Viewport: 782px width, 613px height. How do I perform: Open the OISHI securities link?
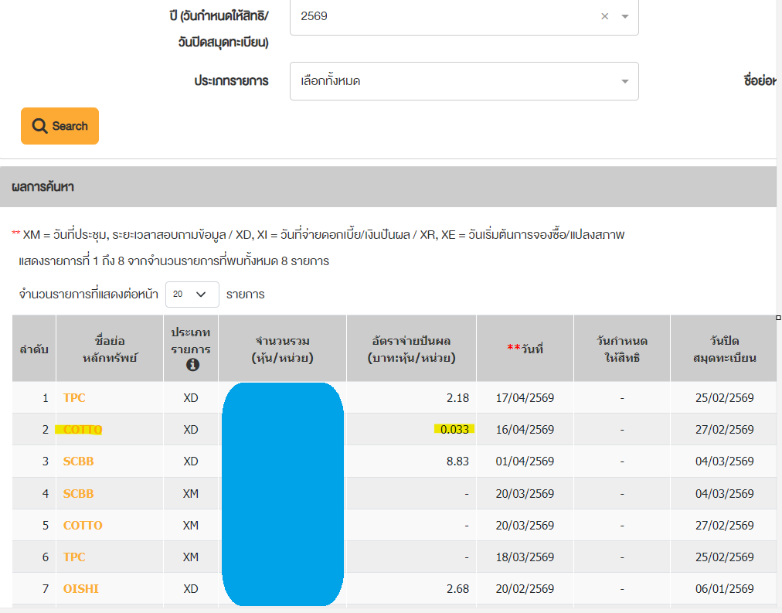point(80,589)
